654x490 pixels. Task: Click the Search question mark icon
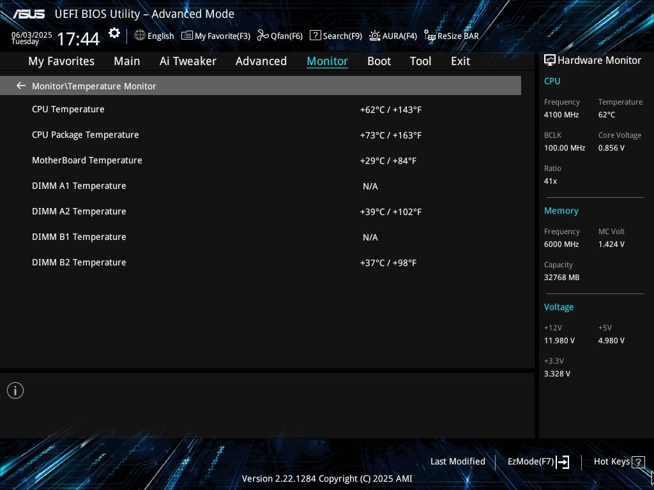point(316,36)
